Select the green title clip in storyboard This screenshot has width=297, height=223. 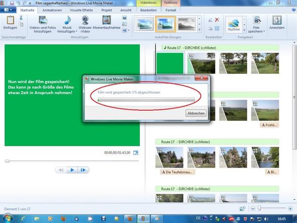[170, 63]
